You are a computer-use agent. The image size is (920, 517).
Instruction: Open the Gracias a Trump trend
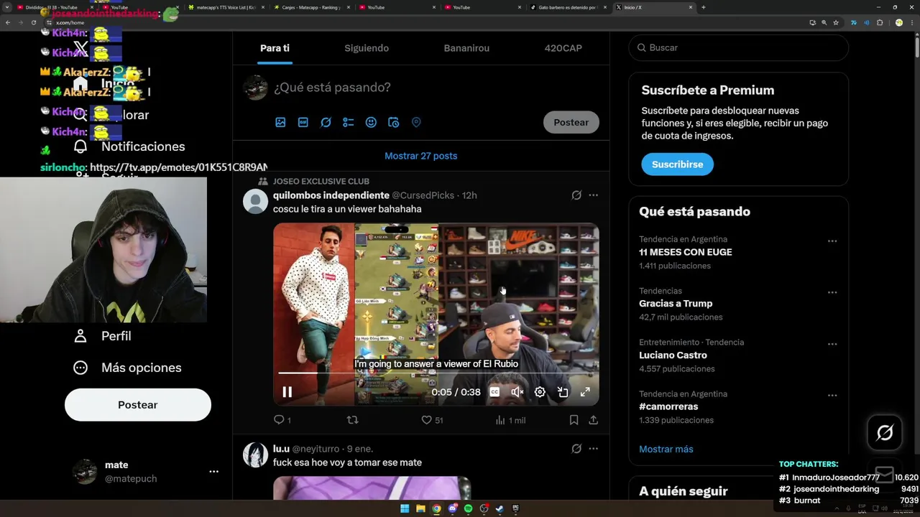coord(676,304)
